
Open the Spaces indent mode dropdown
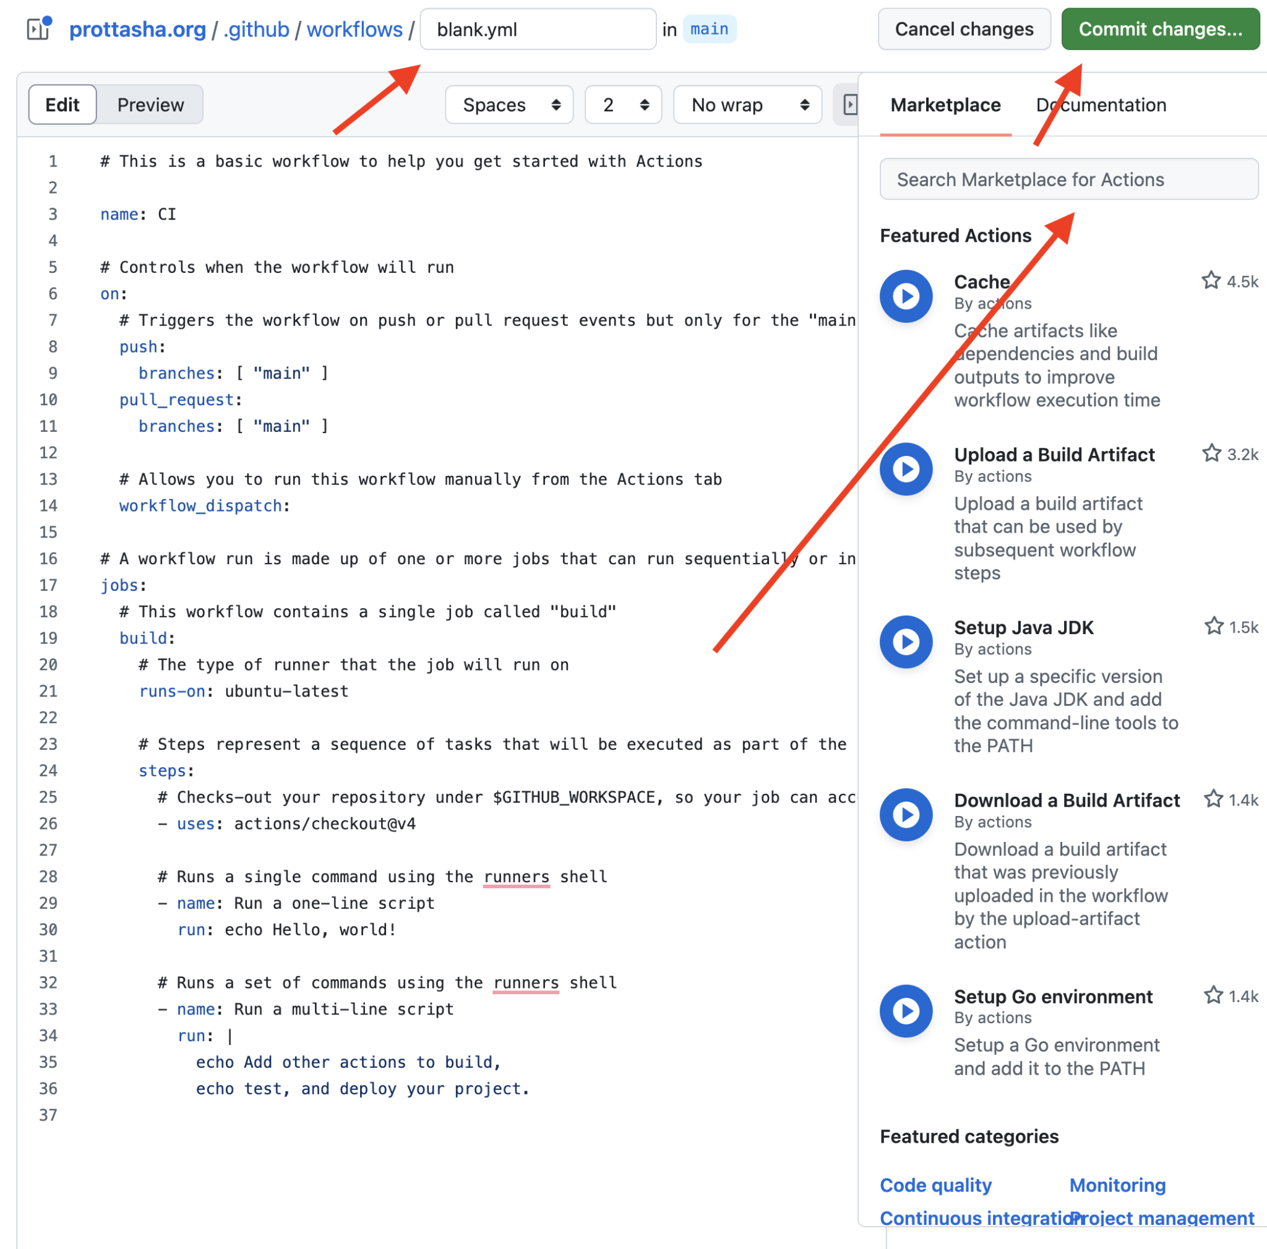pos(509,105)
